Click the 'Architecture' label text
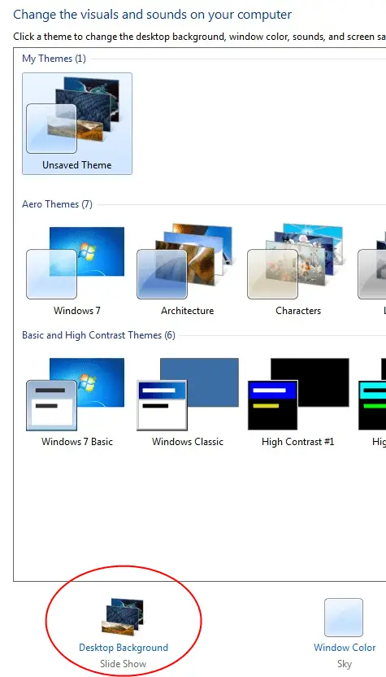The width and height of the screenshot is (386, 677). 187,311
